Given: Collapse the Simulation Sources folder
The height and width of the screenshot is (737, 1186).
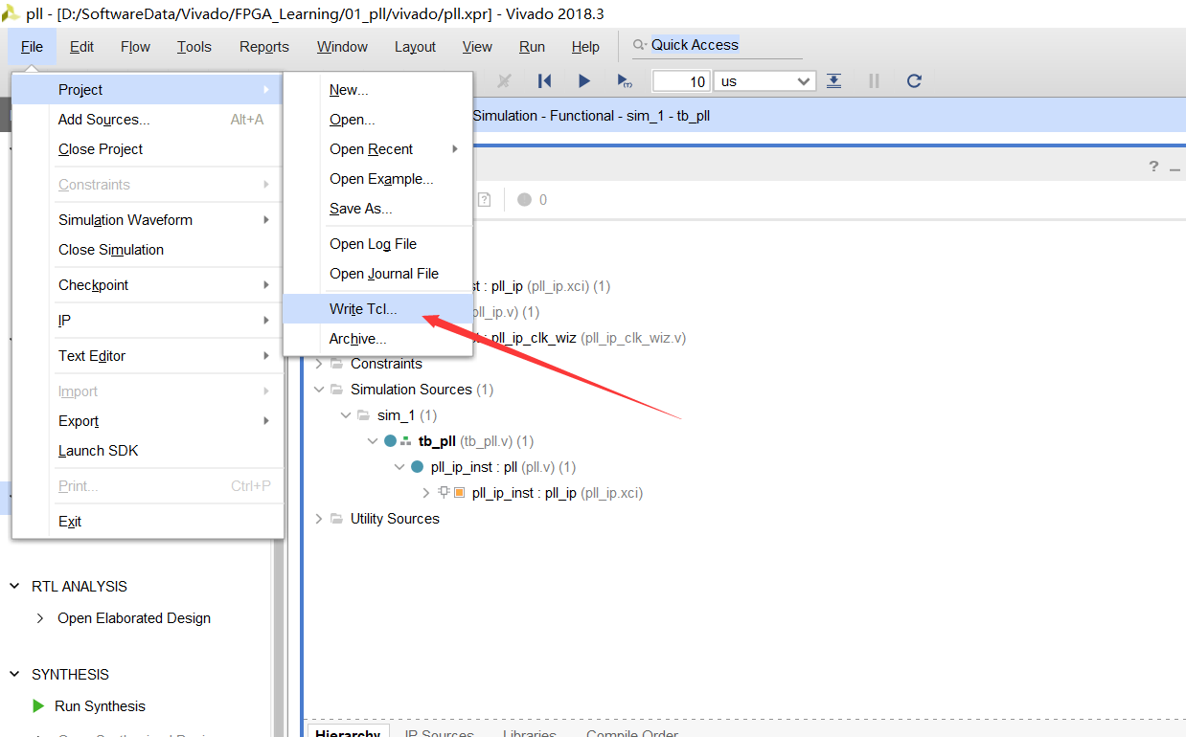Looking at the screenshot, I should point(319,390).
